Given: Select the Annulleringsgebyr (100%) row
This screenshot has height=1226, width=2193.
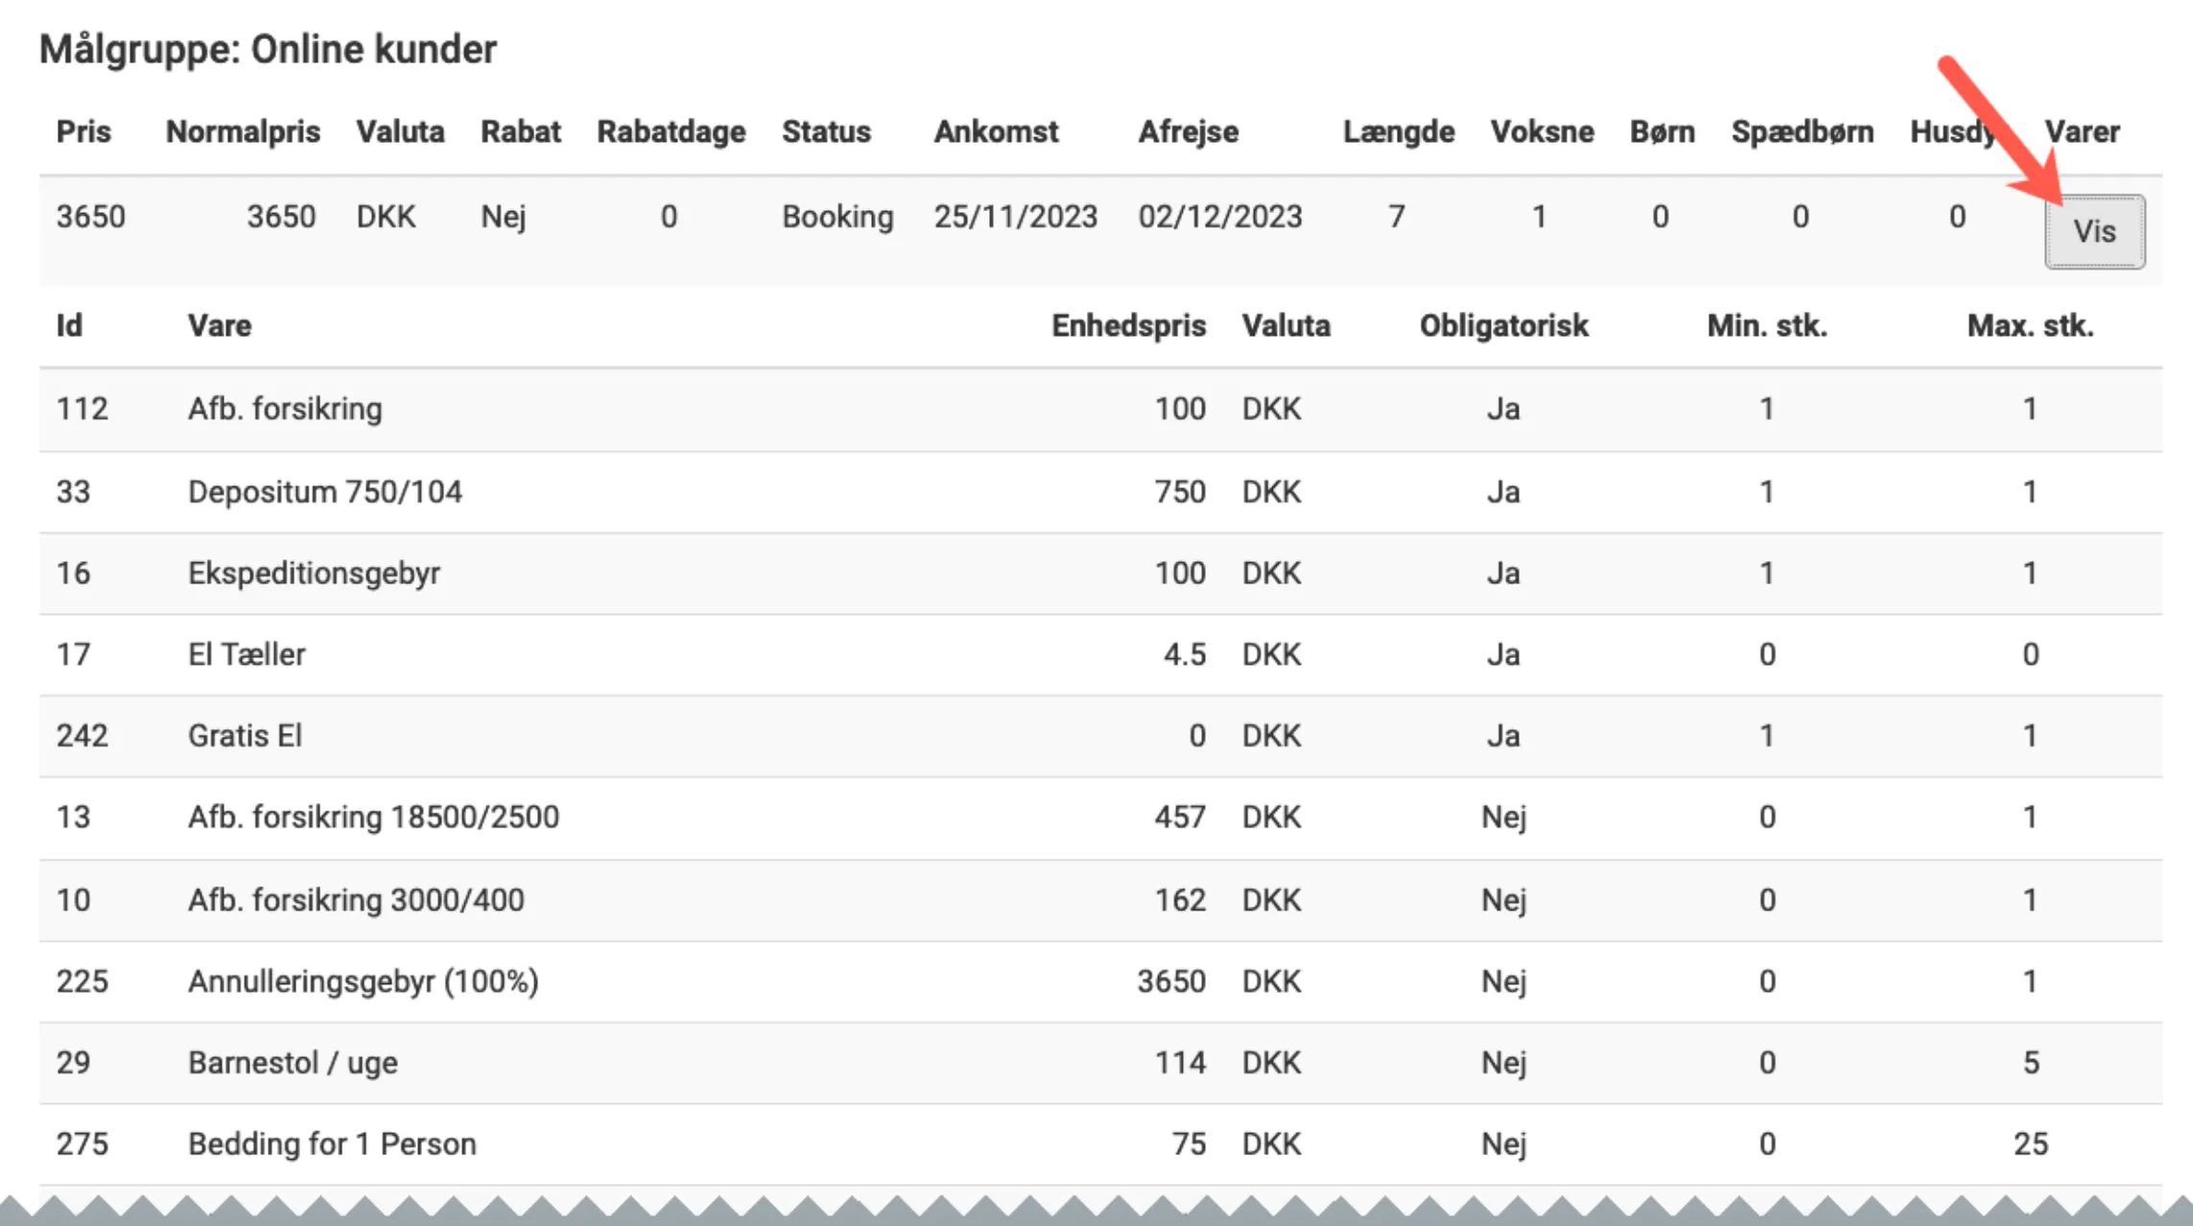Looking at the screenshot, I should pyautogui.click(x=363, y=981).
